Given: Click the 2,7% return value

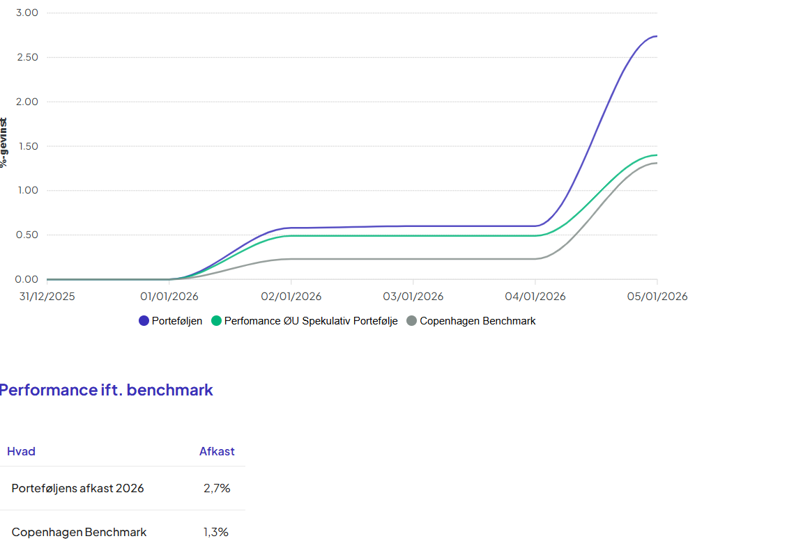Looking at the screenshot, I should (x=217, y=488).
